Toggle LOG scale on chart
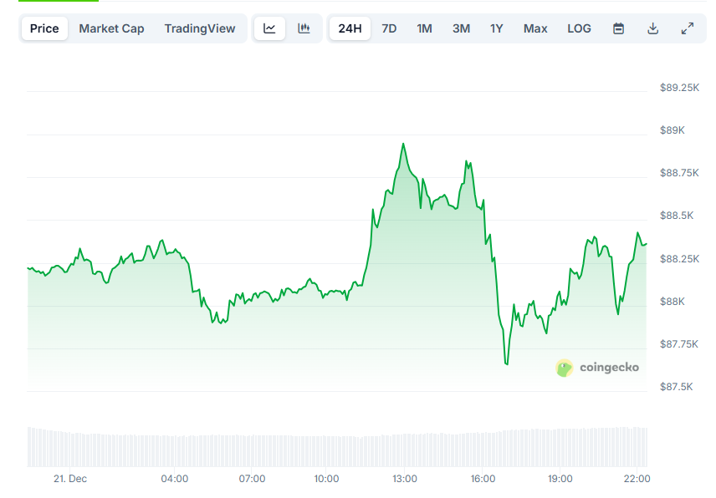 579,28
